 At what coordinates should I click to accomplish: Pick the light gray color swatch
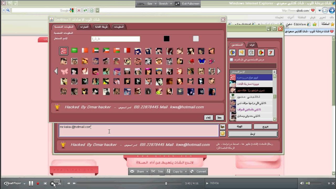tap(196, 39)
